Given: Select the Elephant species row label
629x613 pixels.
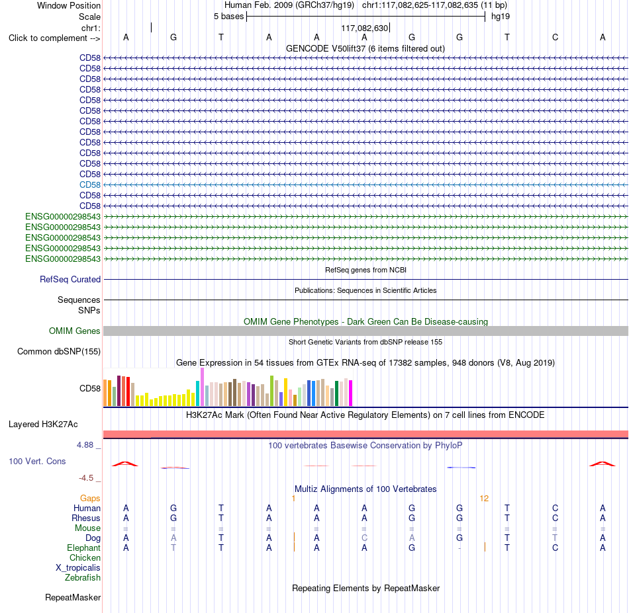Looking at the screenshot, I should (83, 548).
